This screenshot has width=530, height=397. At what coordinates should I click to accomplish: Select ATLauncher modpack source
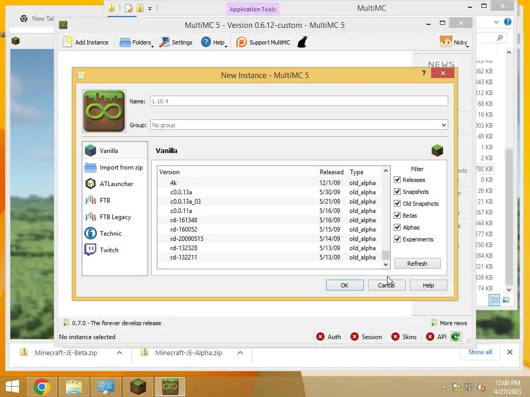pos(114,184)
